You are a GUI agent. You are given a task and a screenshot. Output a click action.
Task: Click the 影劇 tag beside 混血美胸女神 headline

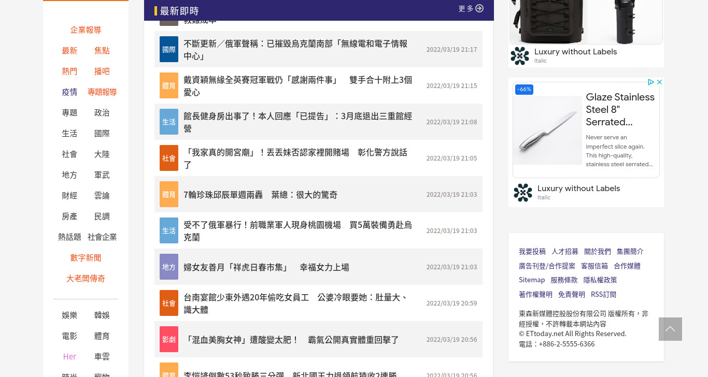[x=169, y=339]
